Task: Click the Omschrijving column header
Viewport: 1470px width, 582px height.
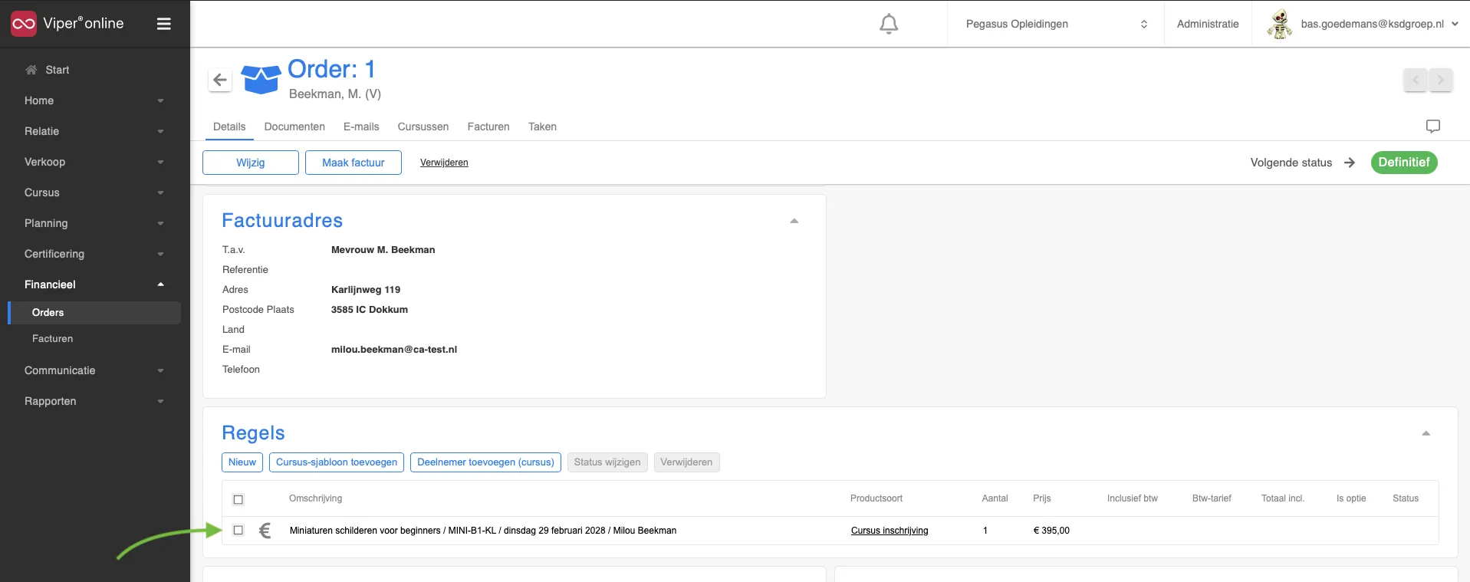Action: (x=315, y=498)
